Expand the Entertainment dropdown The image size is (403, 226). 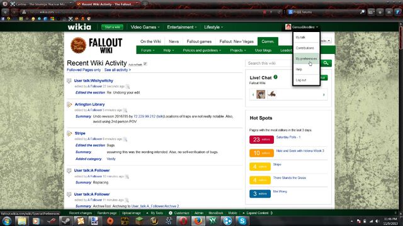[x=182, y=27]
